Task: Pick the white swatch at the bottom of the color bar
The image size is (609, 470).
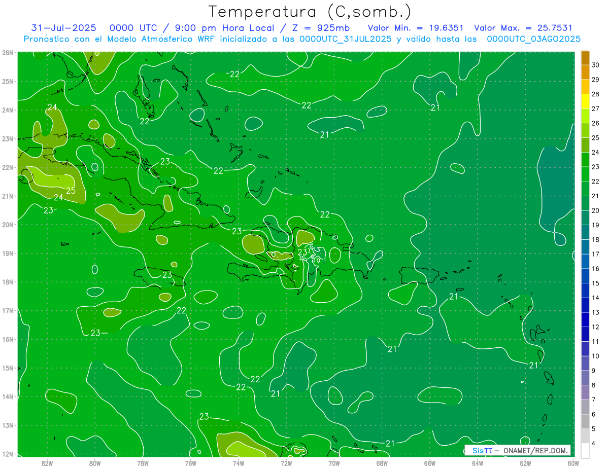Action: click(585, 450)
